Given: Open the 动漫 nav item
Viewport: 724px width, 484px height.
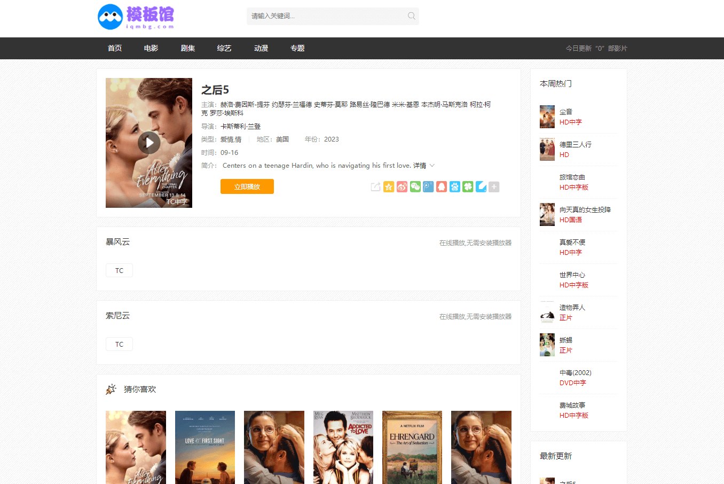Looking at the screenshot, I should coord(261,48).
